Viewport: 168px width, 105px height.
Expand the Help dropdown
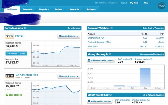(x=147, y=3)
